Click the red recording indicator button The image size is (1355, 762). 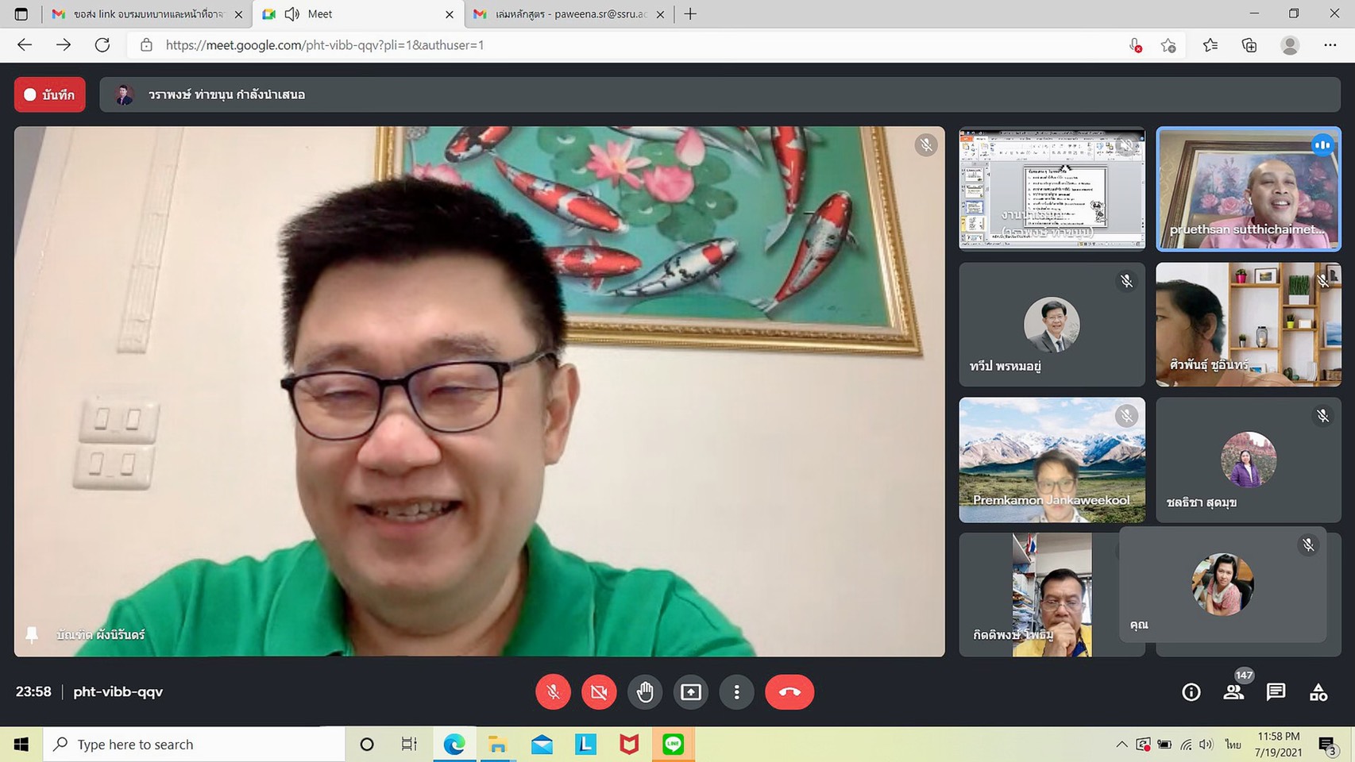tap(49, 95)
